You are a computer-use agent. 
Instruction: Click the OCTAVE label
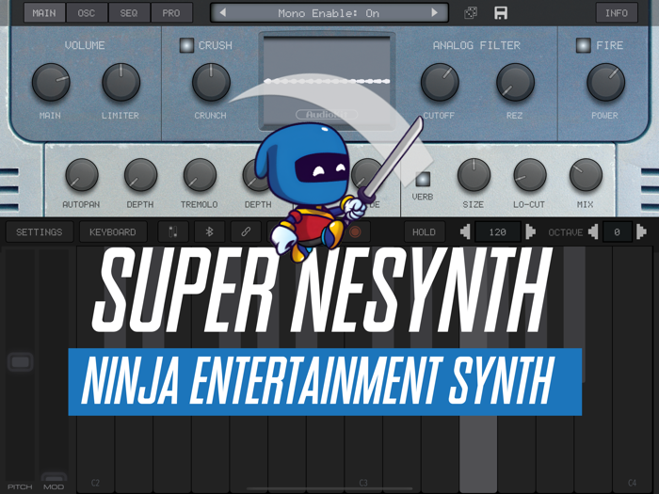(566, 232)
